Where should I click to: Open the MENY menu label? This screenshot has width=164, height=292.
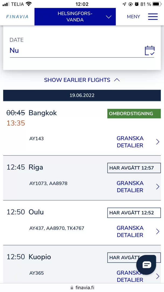click(x=134, y=17)
